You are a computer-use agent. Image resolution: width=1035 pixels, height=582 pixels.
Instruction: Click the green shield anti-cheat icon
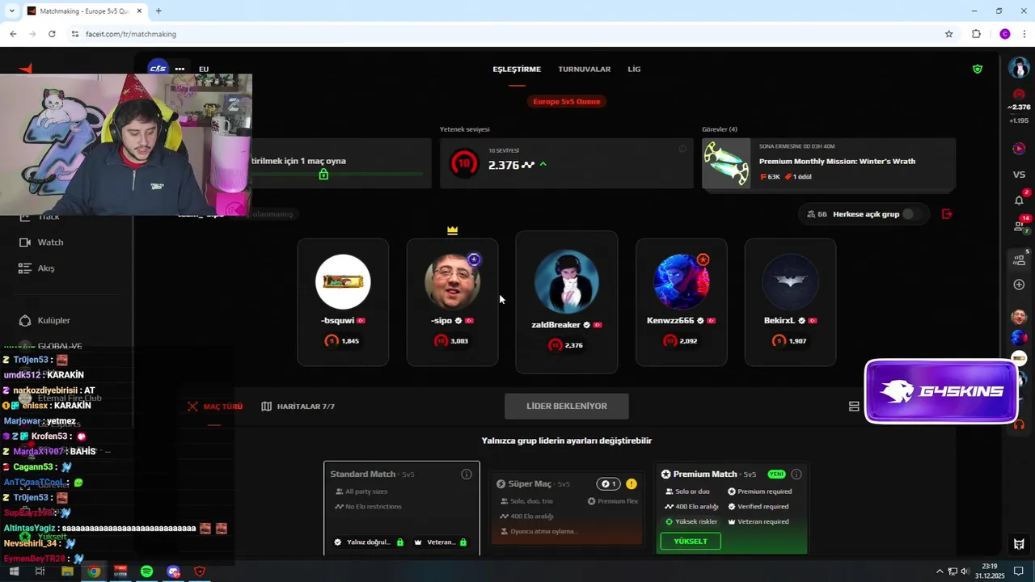(977, 70)
